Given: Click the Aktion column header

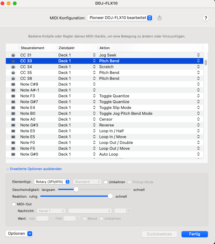Looking at the screenshot, I should coord(104,48).
